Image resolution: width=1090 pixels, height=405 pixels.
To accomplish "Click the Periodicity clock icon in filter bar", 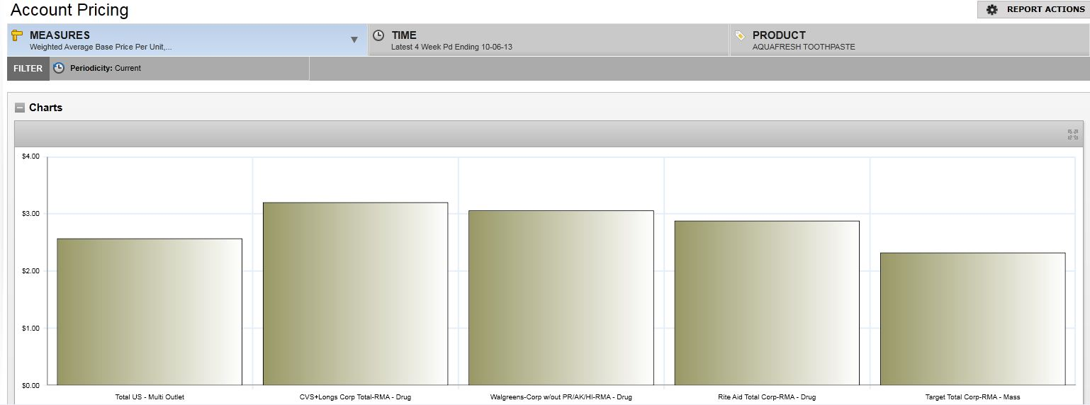I will coord(59,68).
